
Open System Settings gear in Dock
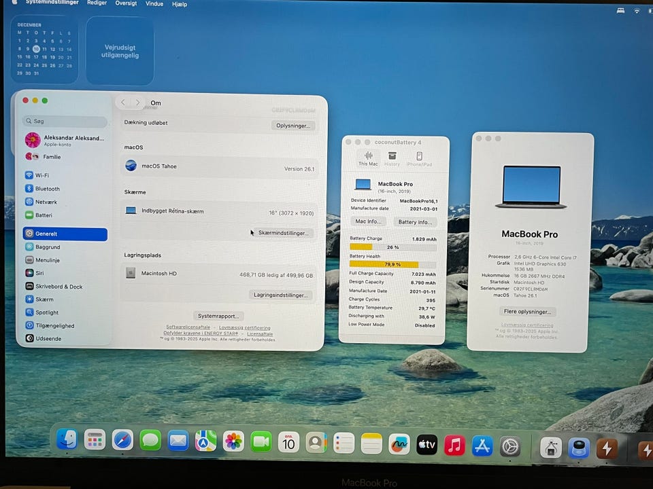(x=509, y=447)
